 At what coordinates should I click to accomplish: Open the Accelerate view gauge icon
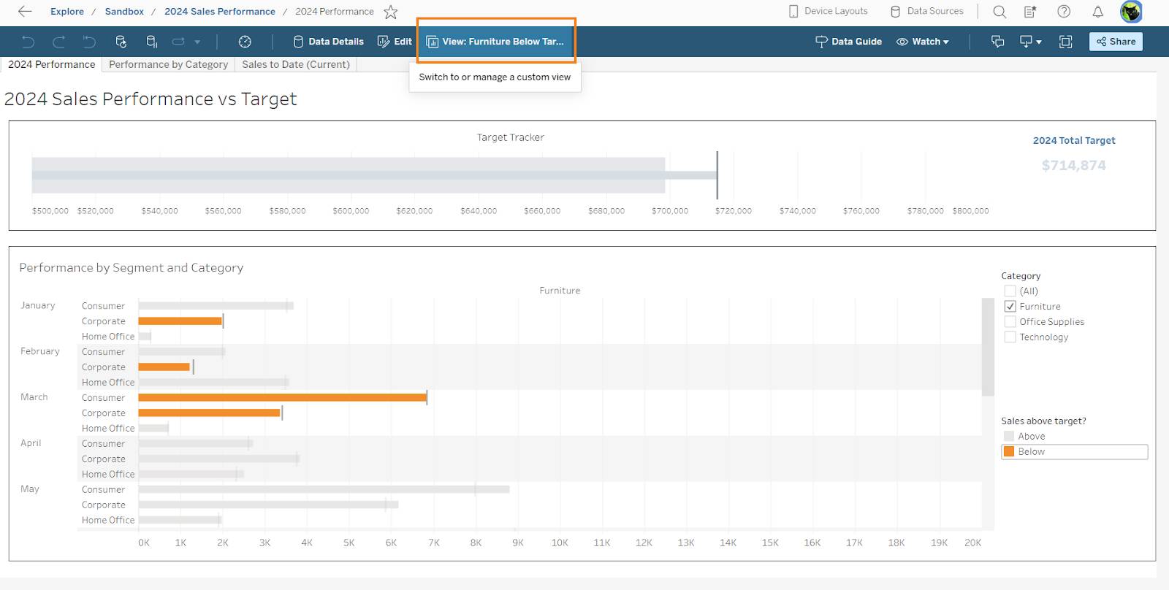pyautogui.click(x=245, y=42)
